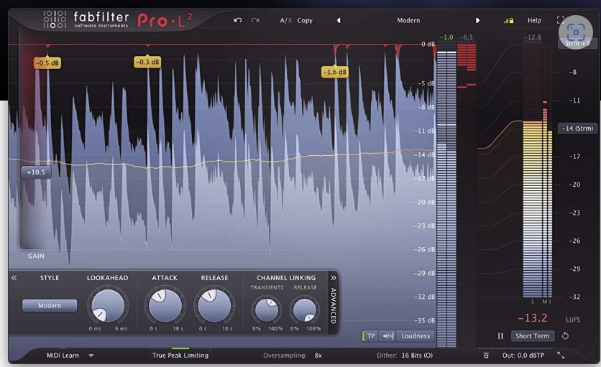
Task: Open the Modern preset menu
Action: 408,20
